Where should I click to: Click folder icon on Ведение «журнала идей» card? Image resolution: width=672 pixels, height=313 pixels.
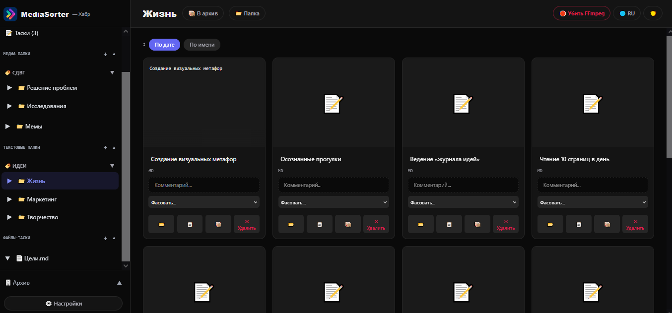pyautogui.click(x=420, y=224)
